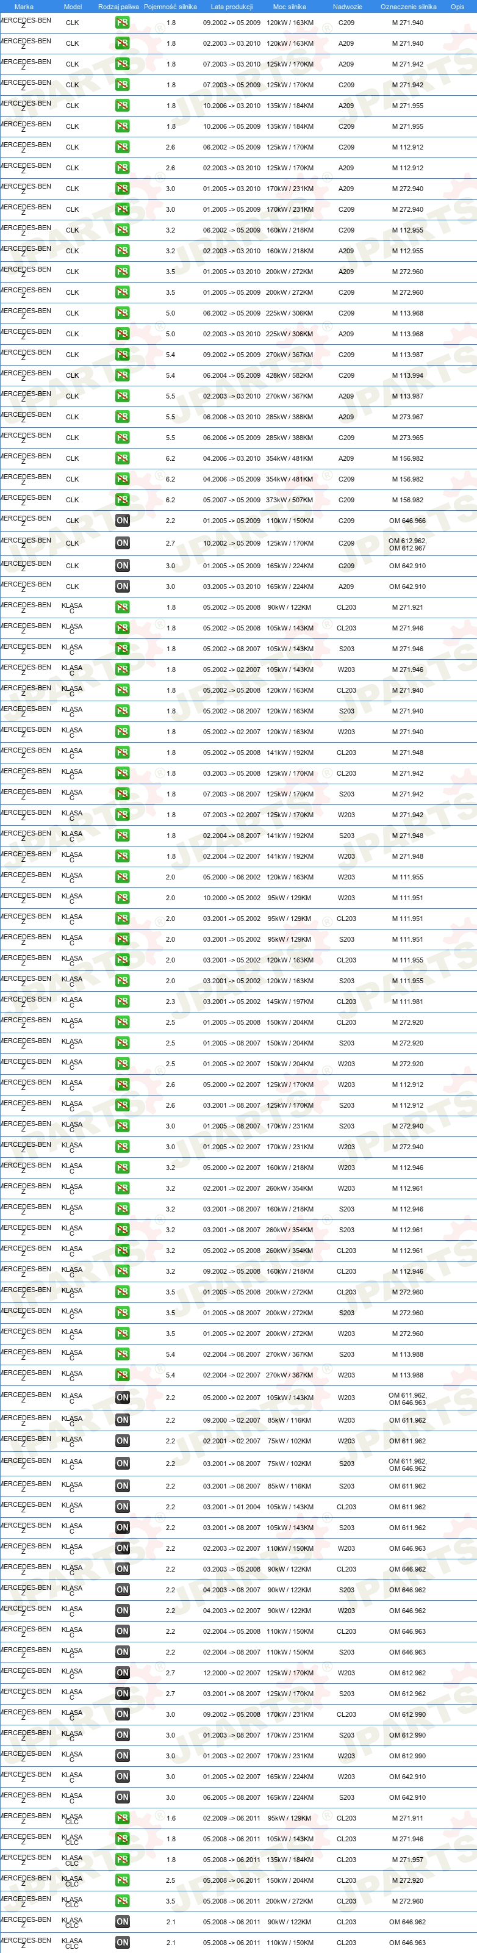Click the diesel ON icon in the 03.2001 -> 01.2004 row
This screenshot has width=477, height=1953.
[x=122, y=1507]
